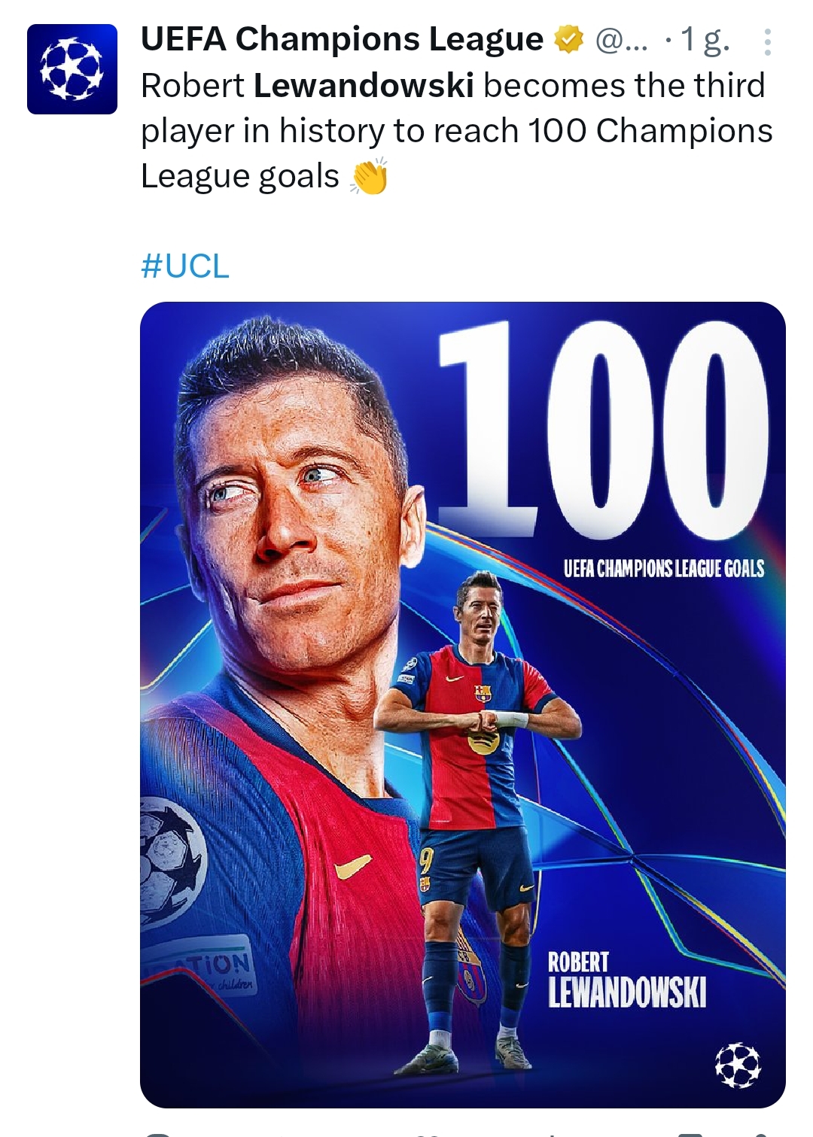Click the UEFA Champions League account name
The width and height of the screenshot is (813, 1137).
(x=342, y=39)
